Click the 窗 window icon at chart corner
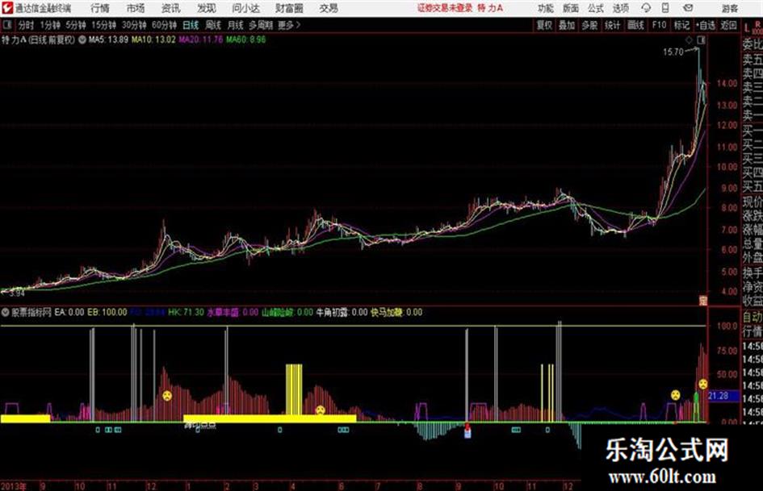763x491 pixels. click(x=702, y=301)
